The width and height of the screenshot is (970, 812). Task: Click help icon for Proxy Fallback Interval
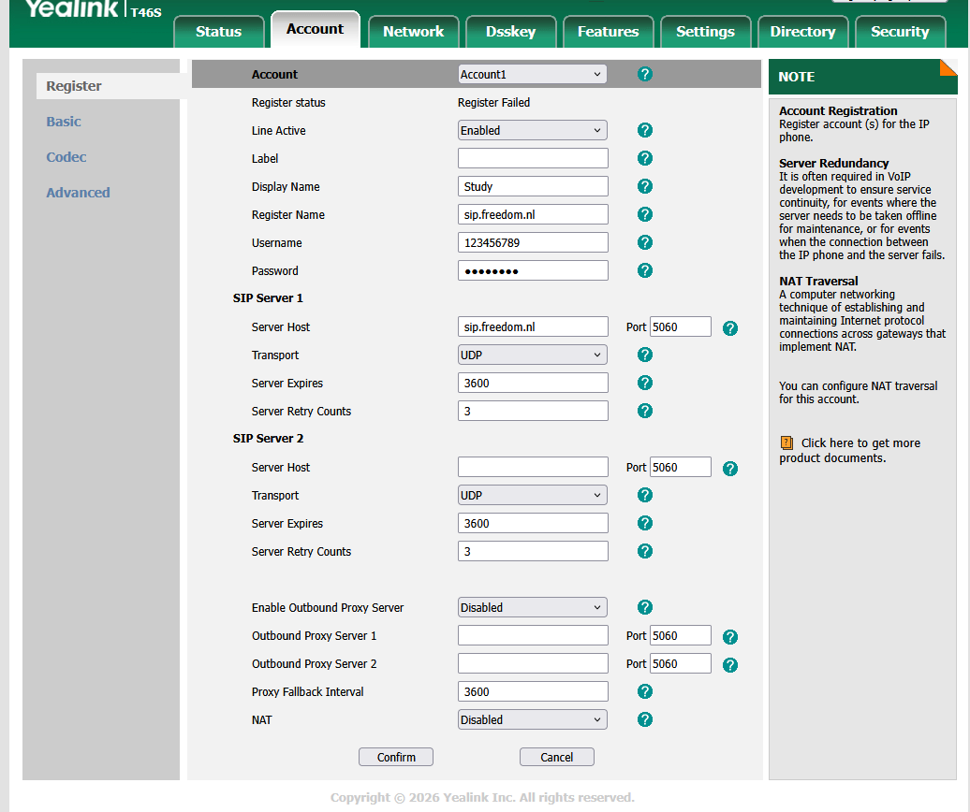[644, 691]
